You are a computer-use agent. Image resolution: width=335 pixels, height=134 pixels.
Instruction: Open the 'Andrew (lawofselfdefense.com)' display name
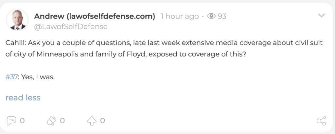click(94, 16)
